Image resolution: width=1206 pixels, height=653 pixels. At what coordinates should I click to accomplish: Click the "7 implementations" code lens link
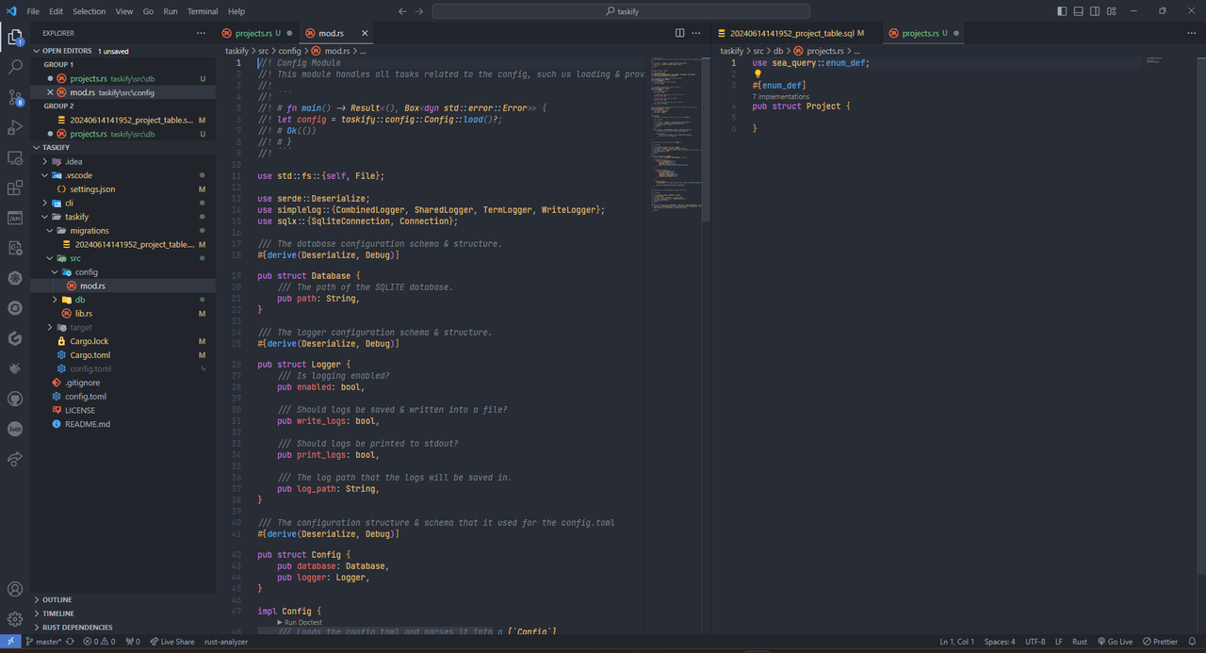click(x=780, y=96)
